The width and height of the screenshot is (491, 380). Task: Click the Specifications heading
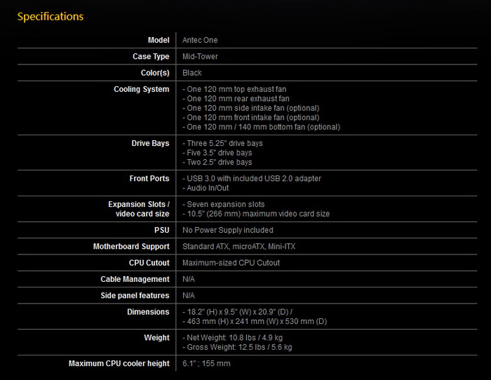tap(51, 17)
